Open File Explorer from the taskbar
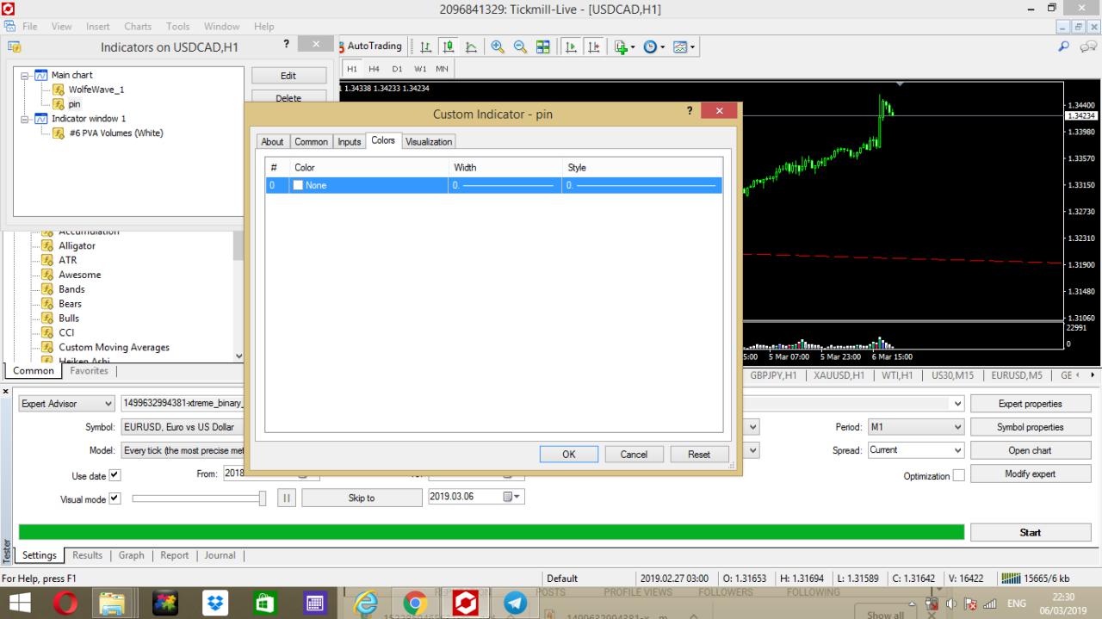The width and height of the screenshot is (1102, 619). 113,604
